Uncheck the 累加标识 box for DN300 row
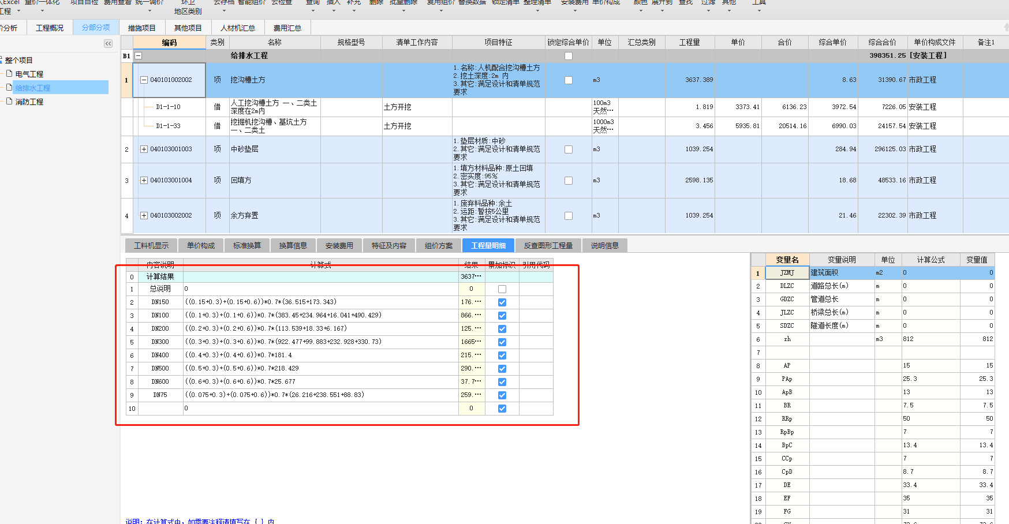1009x524 pixels. 502,342
